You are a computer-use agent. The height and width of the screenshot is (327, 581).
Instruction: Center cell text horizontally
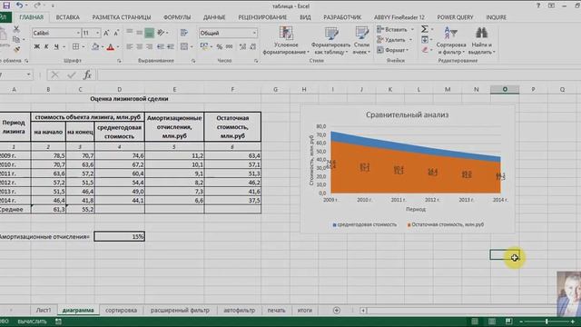[x=139, y=46]
